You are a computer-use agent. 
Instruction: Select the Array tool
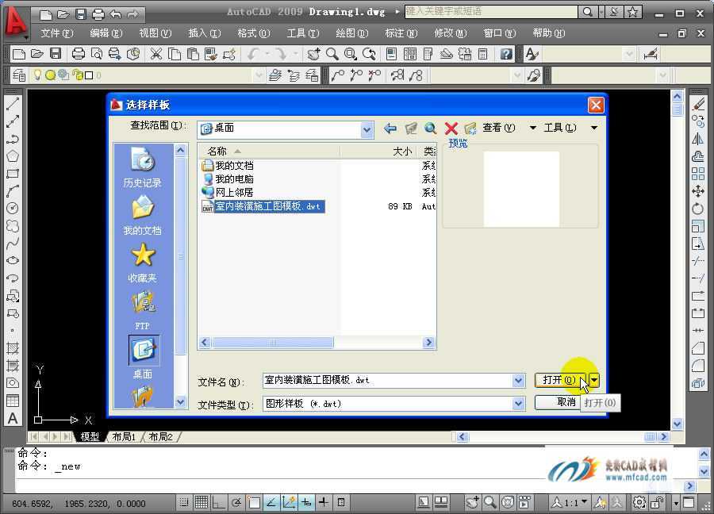click(698, 174)
